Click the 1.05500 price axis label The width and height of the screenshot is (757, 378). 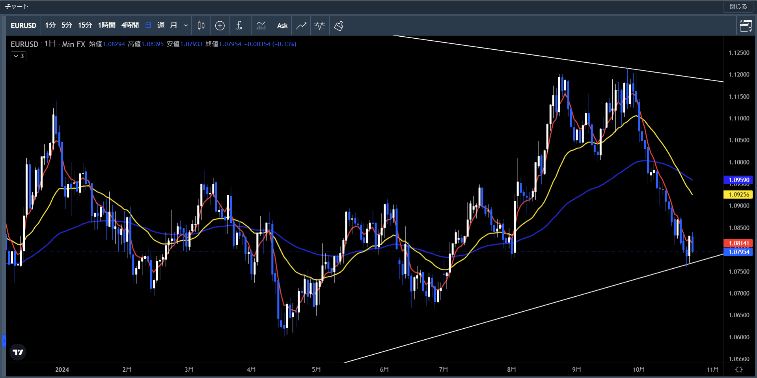(x=739, y=359)
